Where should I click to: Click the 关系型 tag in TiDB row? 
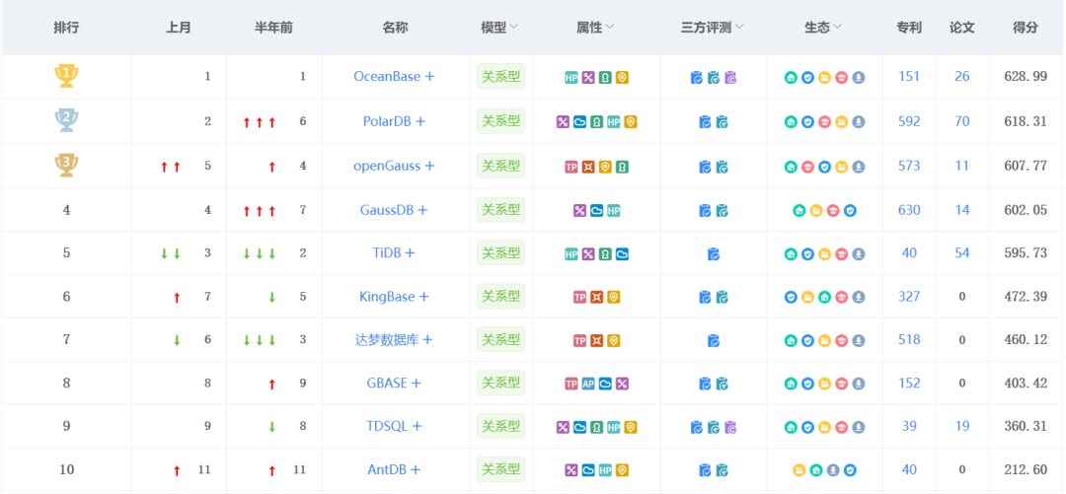coord(501,252)
